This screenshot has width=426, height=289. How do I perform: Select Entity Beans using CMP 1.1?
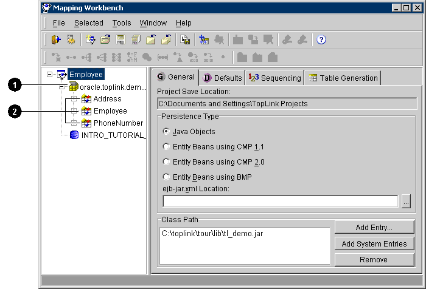click(x=166, y=146)
